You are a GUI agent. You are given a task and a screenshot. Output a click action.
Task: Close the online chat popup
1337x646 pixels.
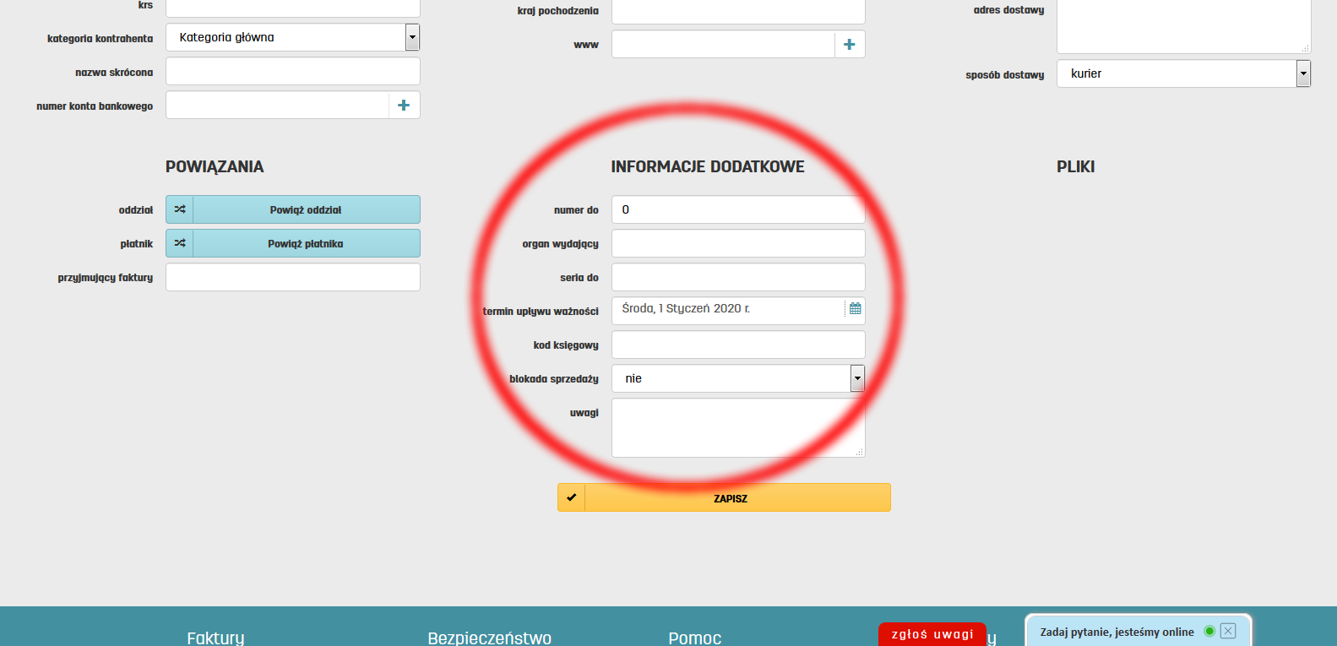pyautogui.click(x=1228, y=631)
